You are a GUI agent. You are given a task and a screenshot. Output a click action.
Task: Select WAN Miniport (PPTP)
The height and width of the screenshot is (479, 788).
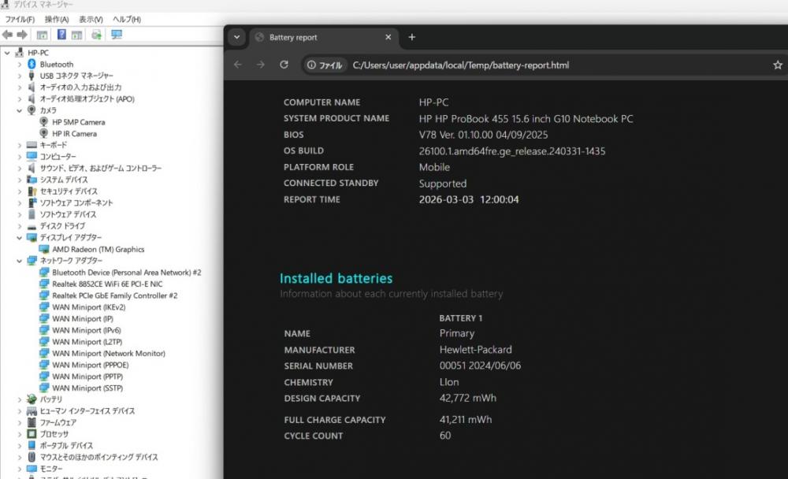(x=87, y=377)
